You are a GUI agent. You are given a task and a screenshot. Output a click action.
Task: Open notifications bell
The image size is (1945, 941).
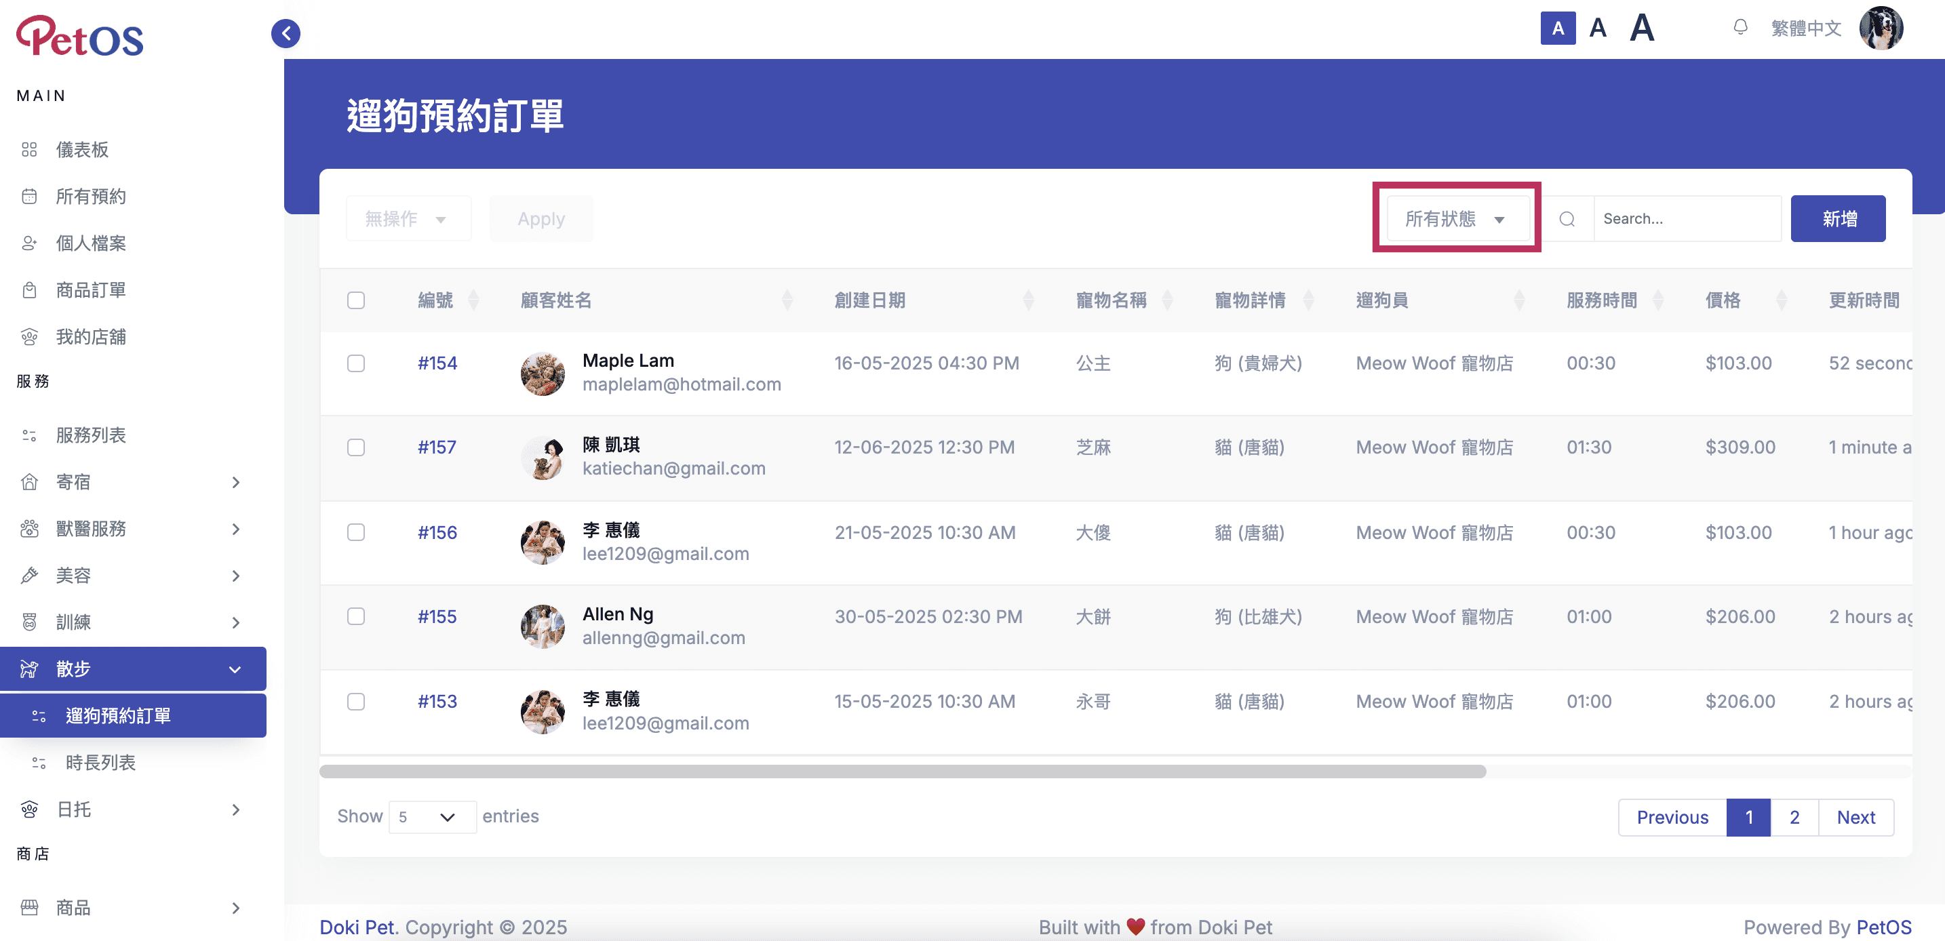tap(1740, 28)
